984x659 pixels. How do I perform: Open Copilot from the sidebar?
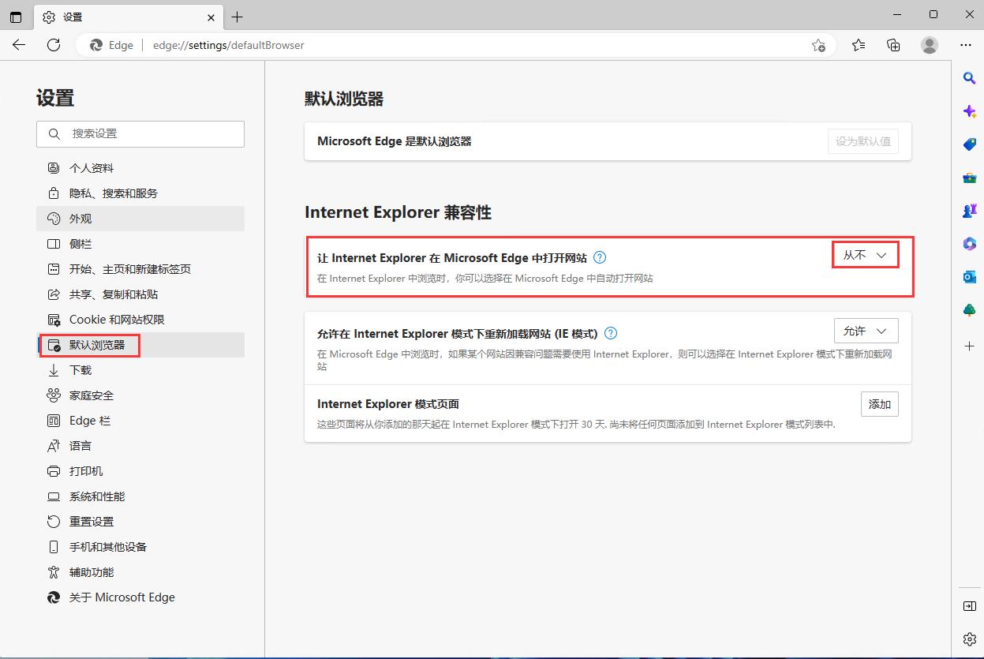969,110
